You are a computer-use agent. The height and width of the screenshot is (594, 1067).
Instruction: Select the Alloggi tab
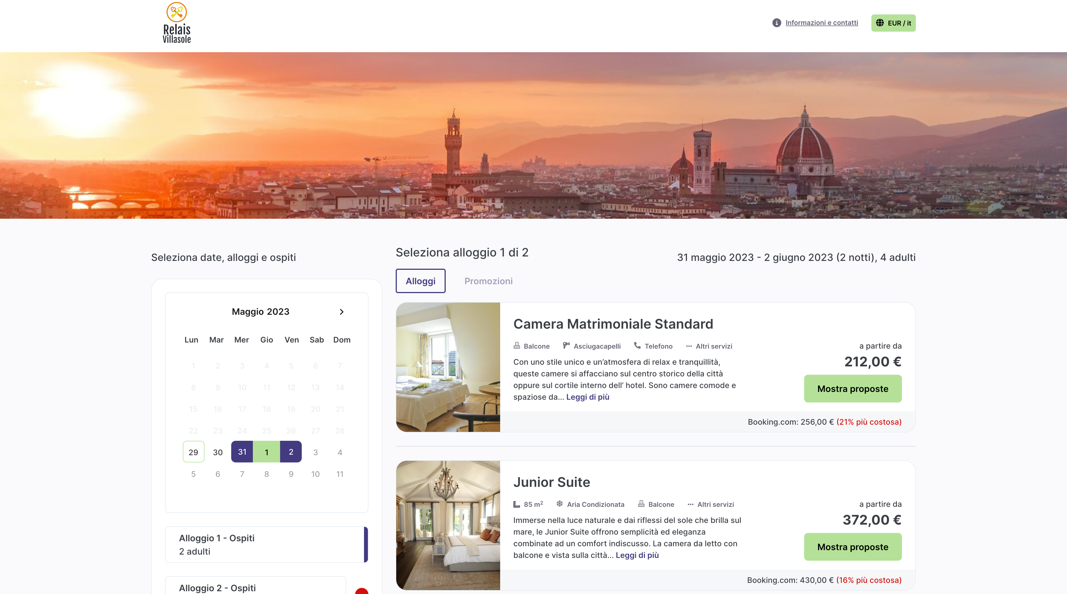[x=420, y=281]
